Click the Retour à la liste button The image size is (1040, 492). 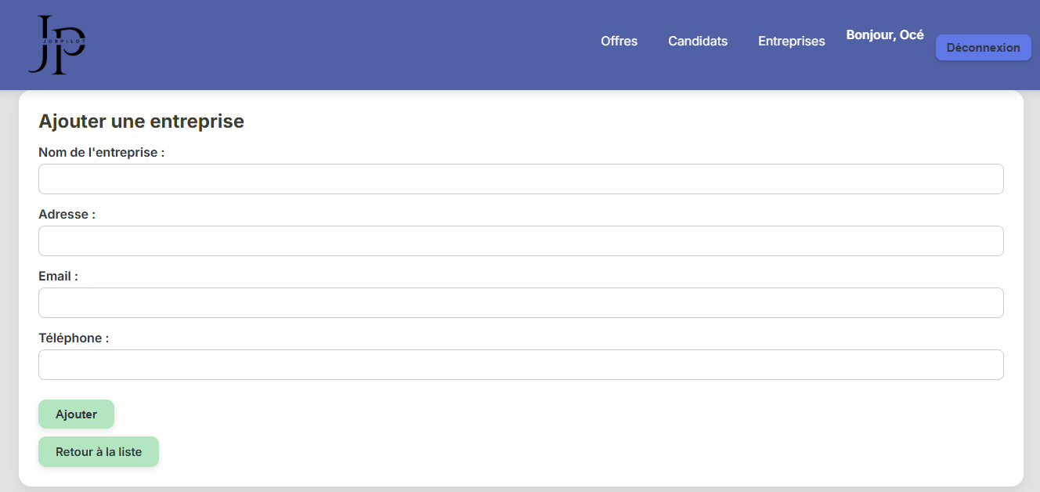[99, 452]
